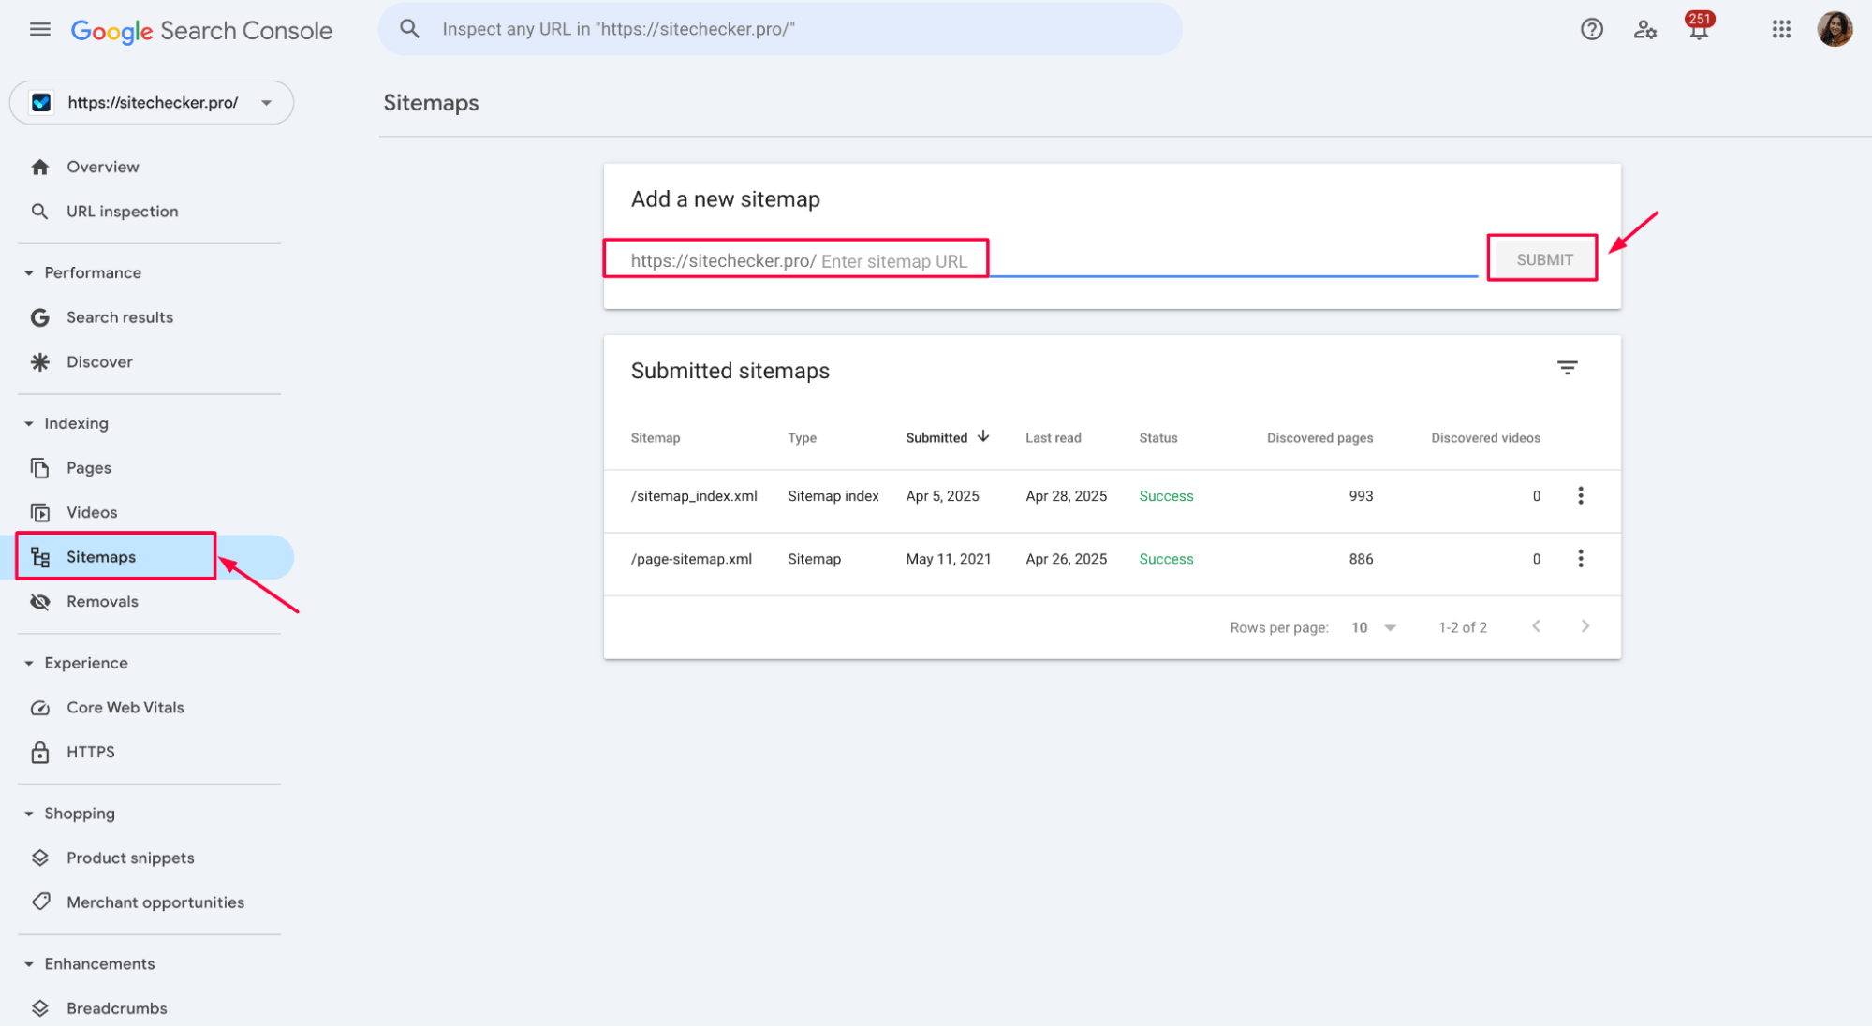Open the Product snippets report

click(x=130, y=858)
